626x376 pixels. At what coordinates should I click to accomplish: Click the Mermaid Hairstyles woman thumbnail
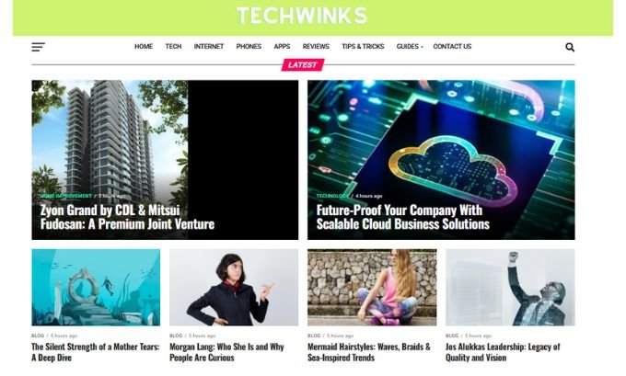point(372,288)
